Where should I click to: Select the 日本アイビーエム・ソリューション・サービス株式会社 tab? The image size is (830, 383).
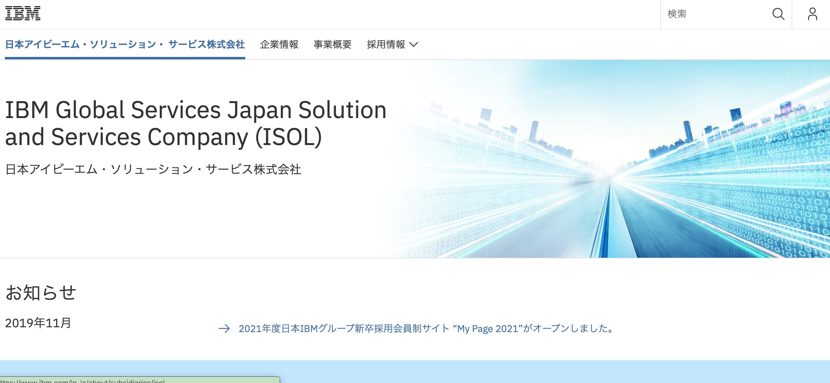pyautogui.click(x=125, y=44)
